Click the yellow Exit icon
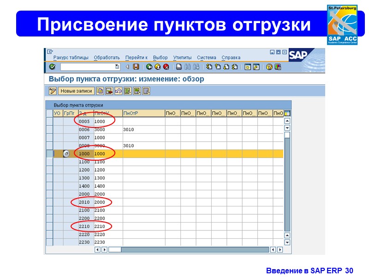The width and height of the screenshot is (369, 277). 158,67
